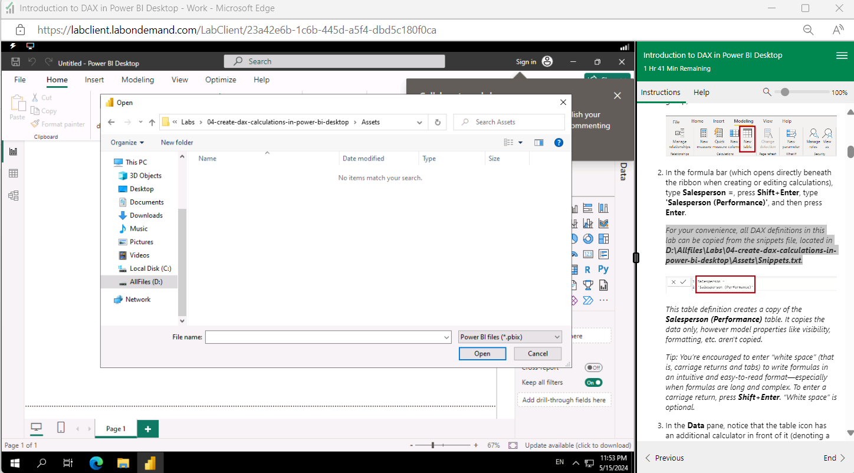The image size is (854, 473).
Task: Select the Donut chart visualization
Action: (x=587, y=238)
